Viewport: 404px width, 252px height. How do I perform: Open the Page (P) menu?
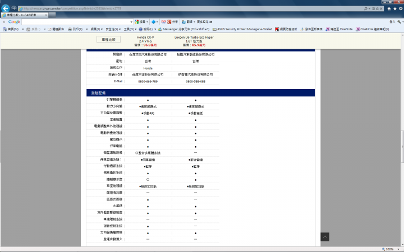click(x=97, y=29)
